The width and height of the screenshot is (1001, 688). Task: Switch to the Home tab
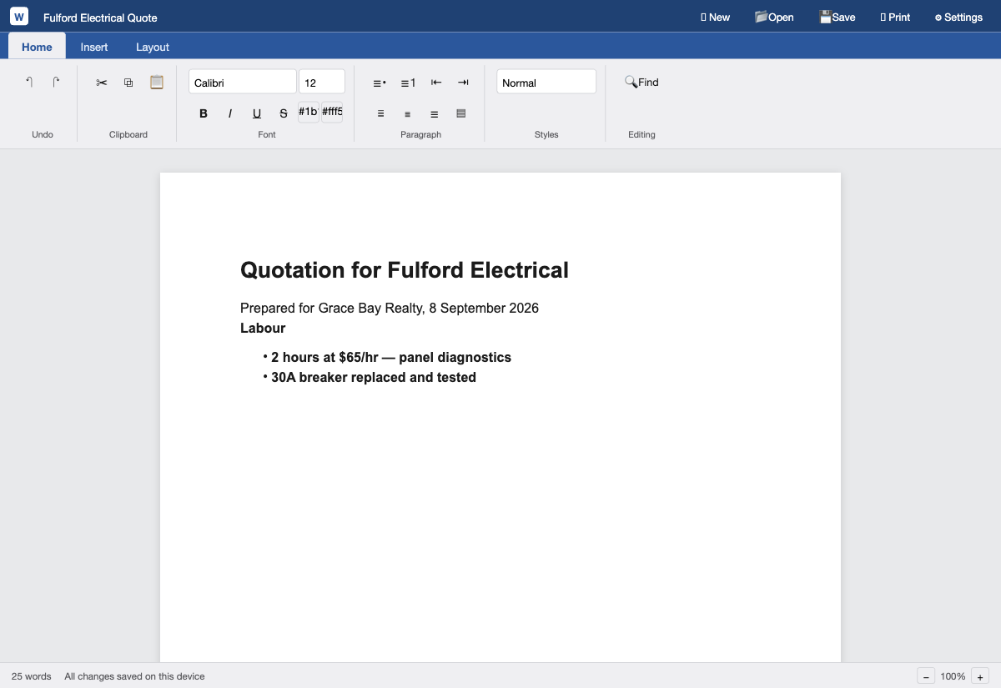[37, 47]
